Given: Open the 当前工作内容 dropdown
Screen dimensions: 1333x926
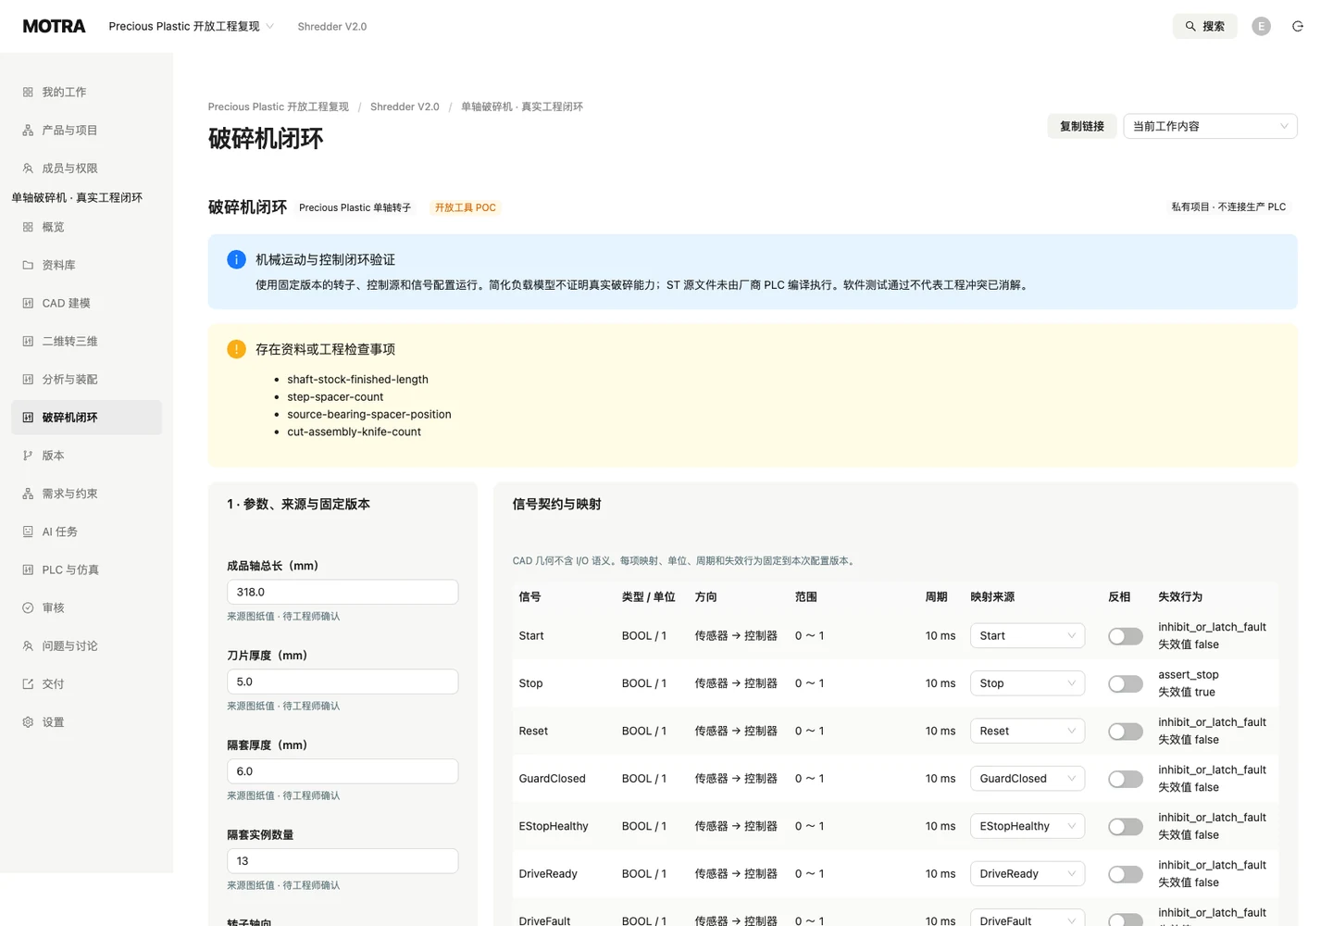Looking at the screenshot, I should click(1210, 126).
